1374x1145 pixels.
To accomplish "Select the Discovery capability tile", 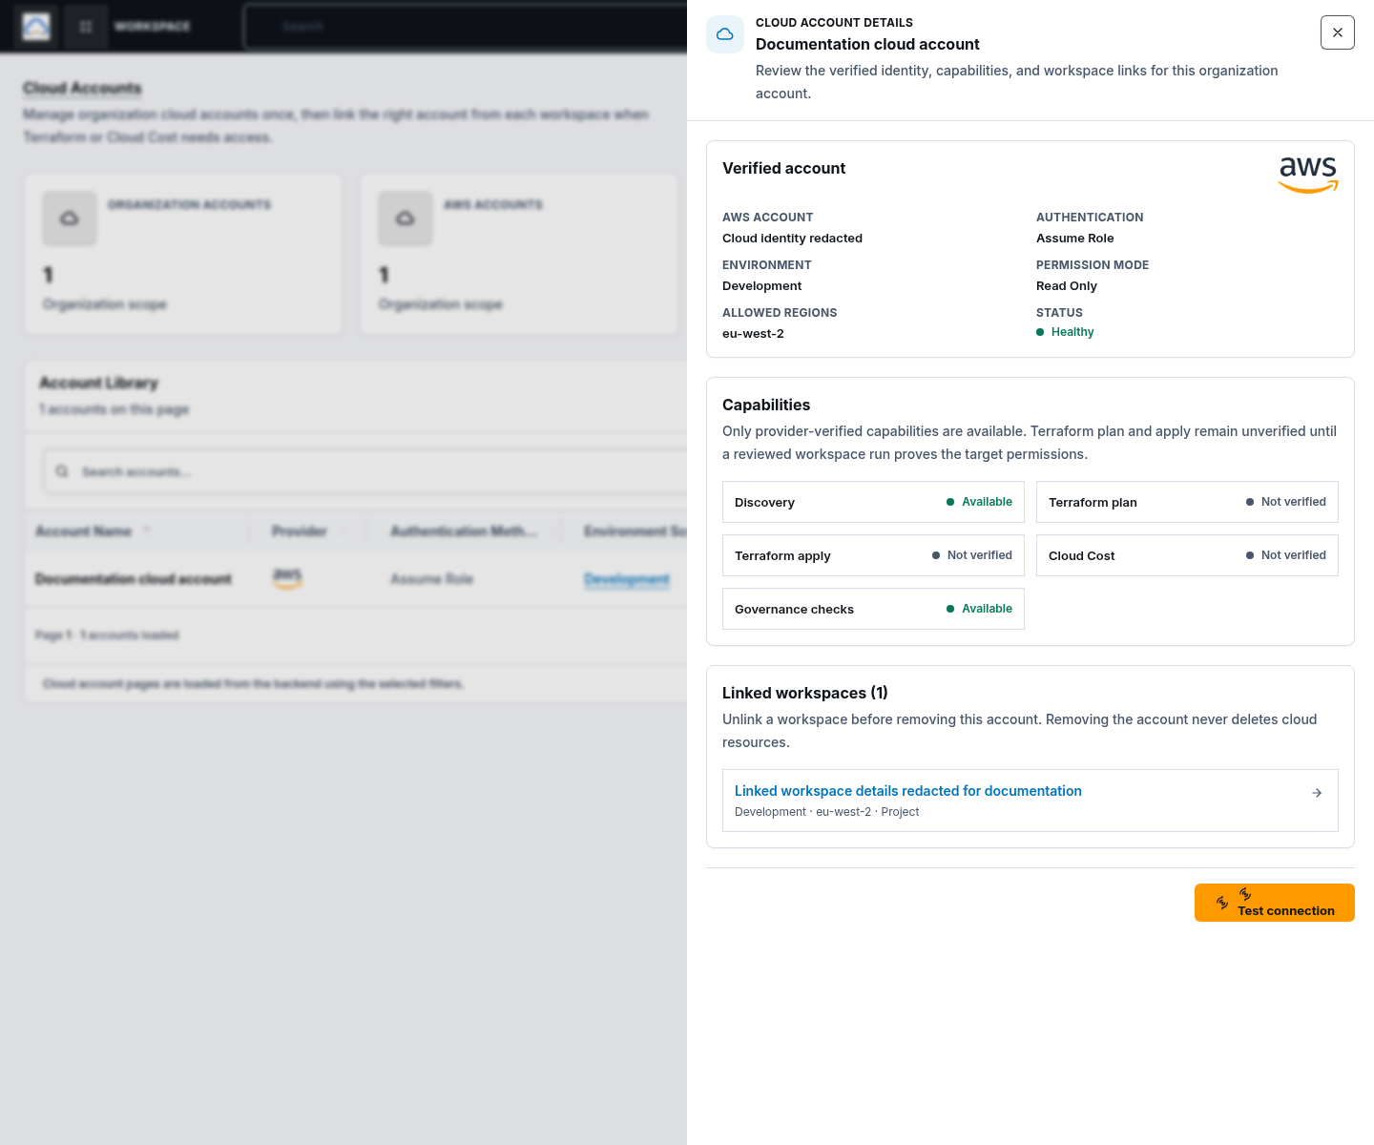I will click(x=873, y=502).
